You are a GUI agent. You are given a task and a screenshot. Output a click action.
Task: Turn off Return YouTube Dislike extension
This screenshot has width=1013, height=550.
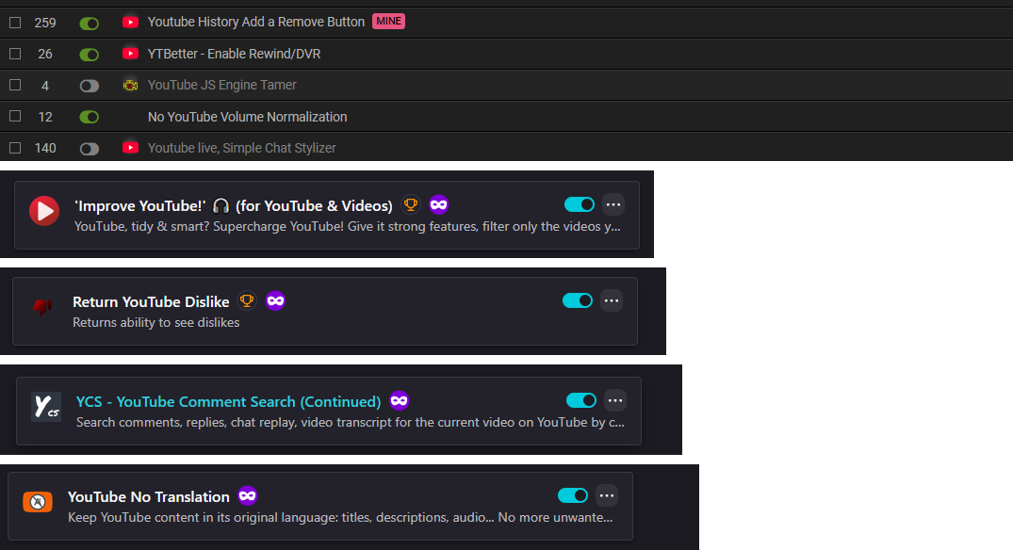coord(578,300)
